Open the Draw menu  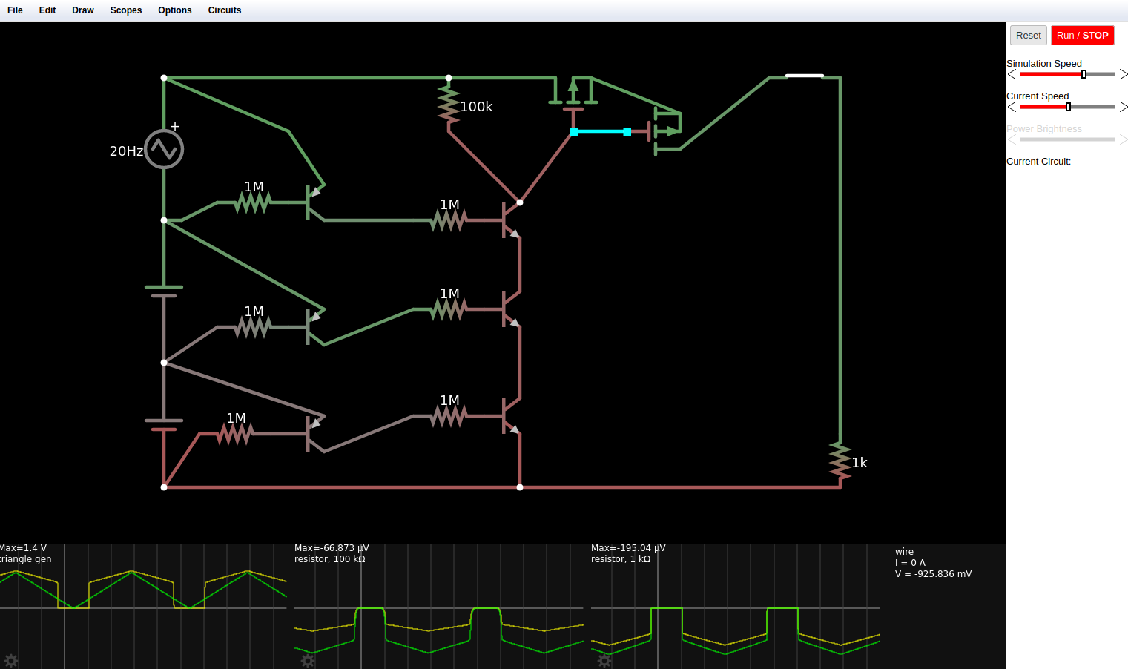(83, 10)
